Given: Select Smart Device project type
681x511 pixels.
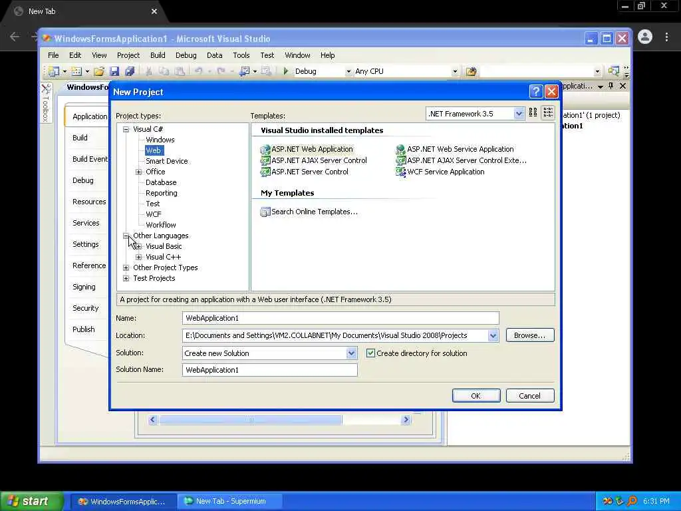Looking at the screenshot, I should [167, 161].
